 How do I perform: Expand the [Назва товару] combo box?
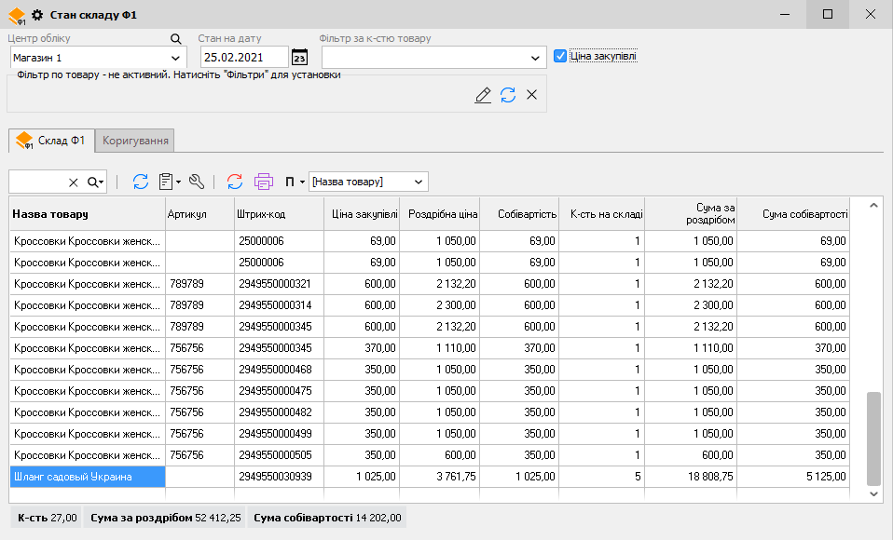click(419, 182)
